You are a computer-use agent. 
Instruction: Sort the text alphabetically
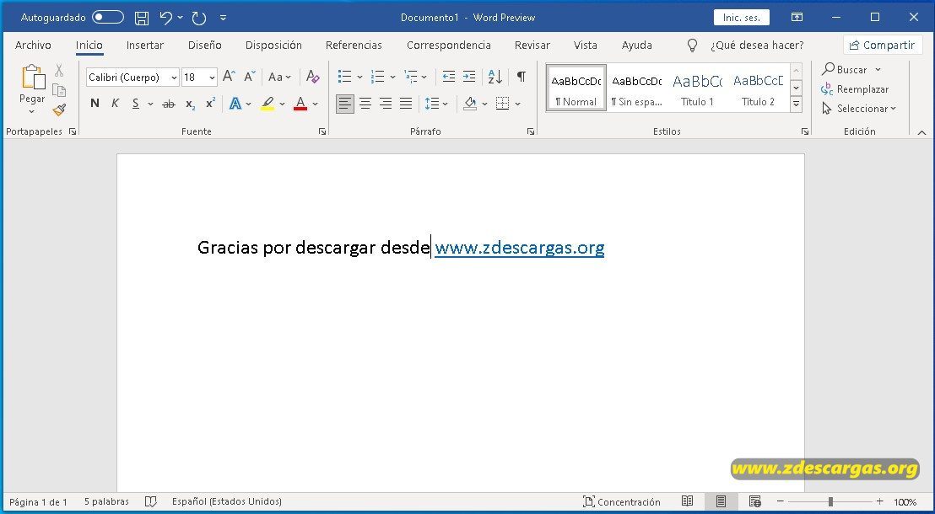(x=495, y=77)
